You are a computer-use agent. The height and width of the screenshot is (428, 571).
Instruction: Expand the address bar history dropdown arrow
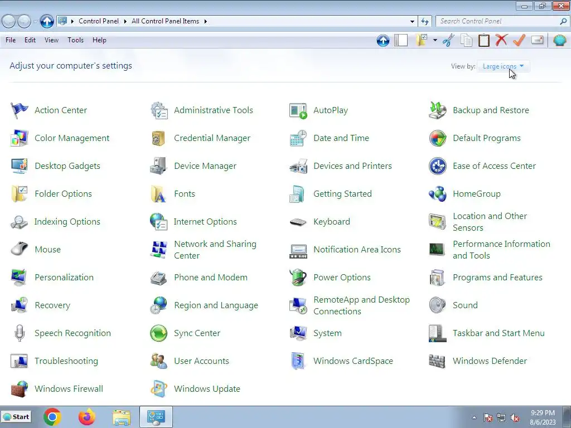[412, 22]
